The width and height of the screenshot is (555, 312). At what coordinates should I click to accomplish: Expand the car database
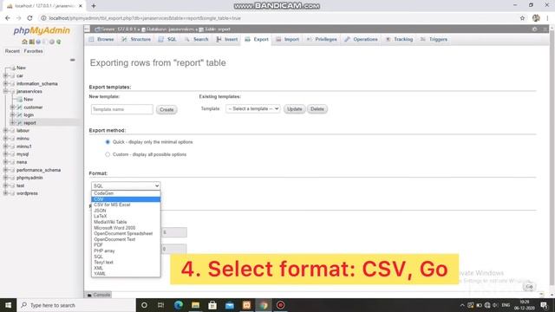tap(5, 75)
